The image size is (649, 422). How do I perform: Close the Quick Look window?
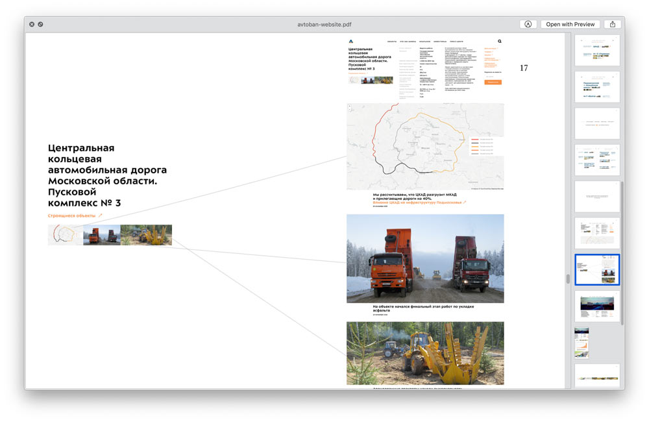[x=32, y=24]
